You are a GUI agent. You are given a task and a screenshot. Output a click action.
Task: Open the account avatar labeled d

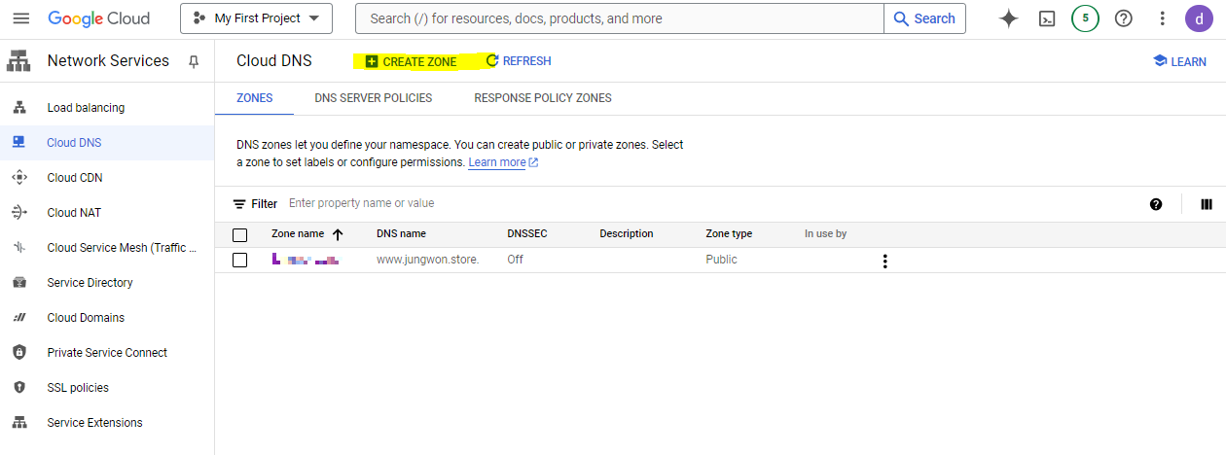coord(1199,18)
